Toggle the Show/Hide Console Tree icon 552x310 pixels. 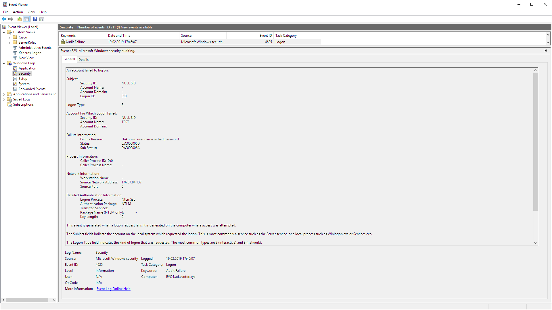click(x=26, y=19)
